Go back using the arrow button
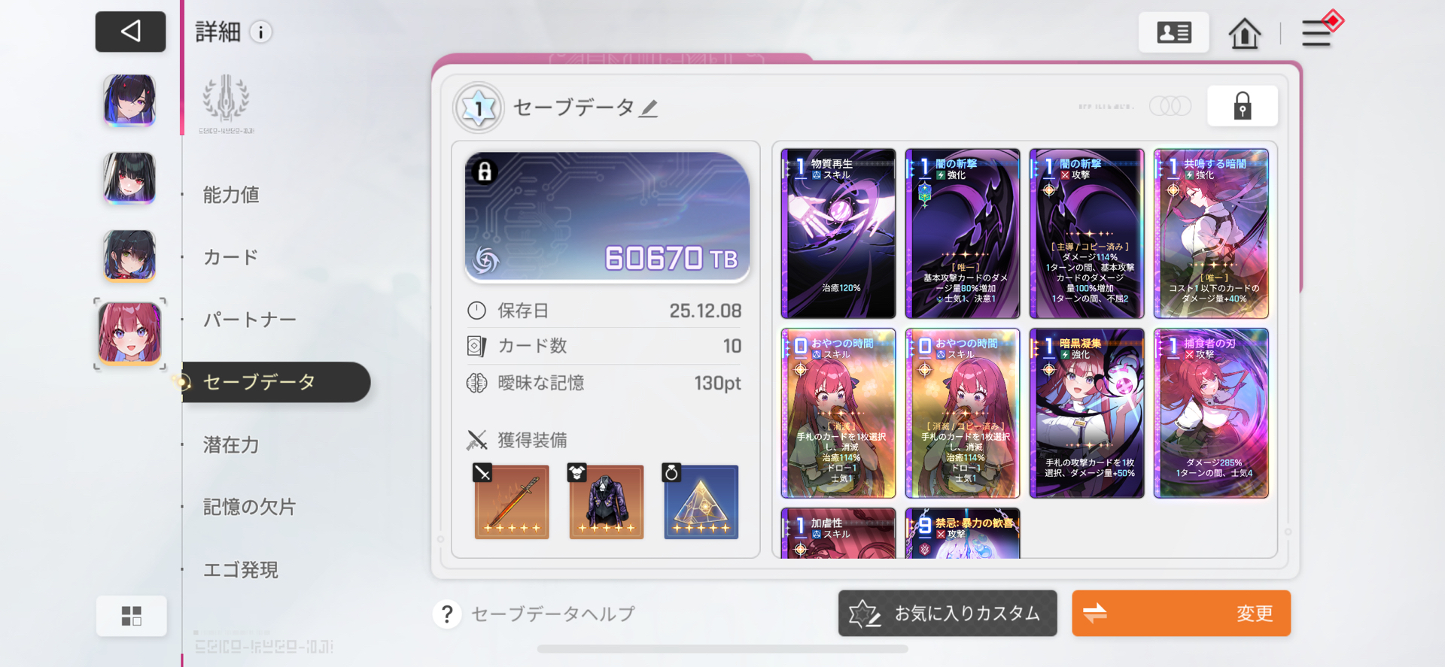This screenshot has height=667, width=1445. 130,32
